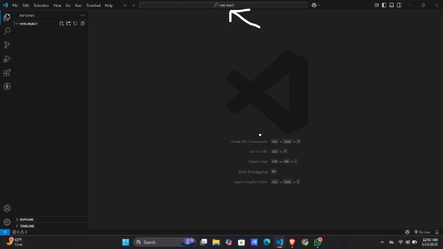Open WhatsApp from taskbar

click(x=318, y=242)
